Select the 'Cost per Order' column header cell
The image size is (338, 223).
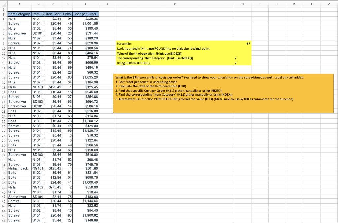(86, 14)
